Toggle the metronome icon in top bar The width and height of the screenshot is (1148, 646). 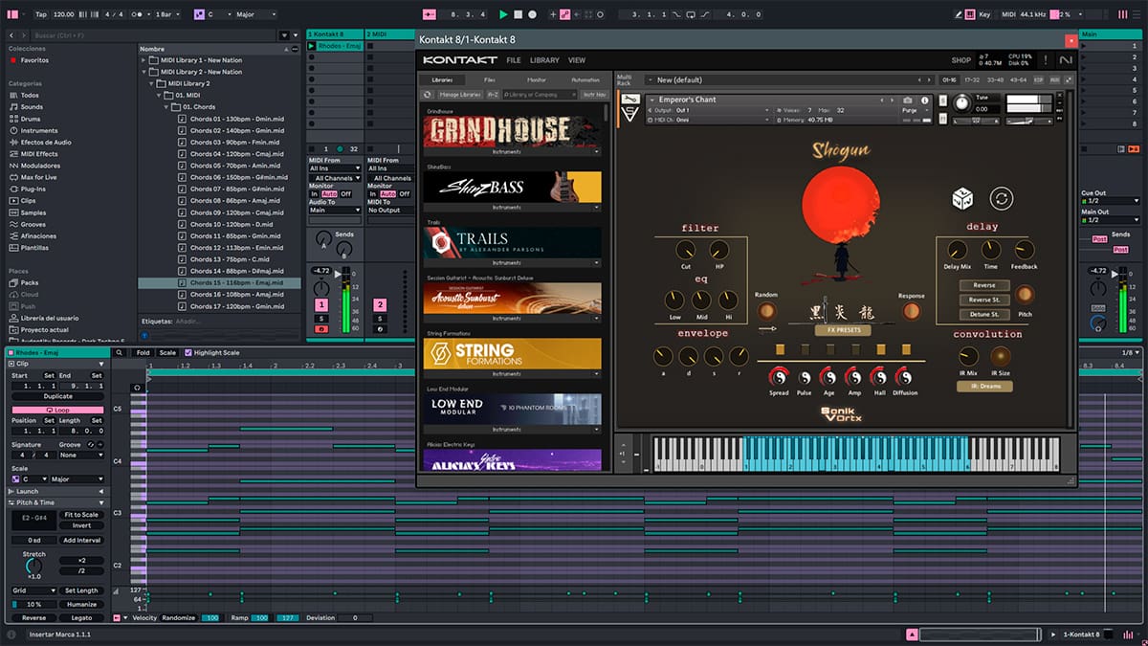(x=138, y=14)
